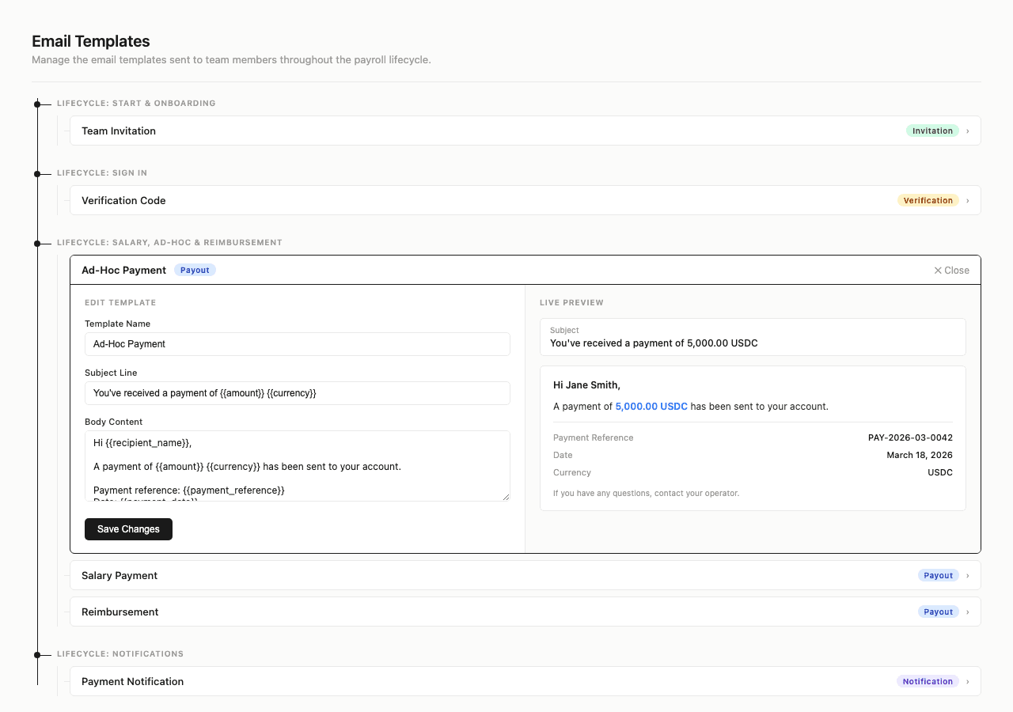Expand the Payment Notification chevron

pos(967,682)
